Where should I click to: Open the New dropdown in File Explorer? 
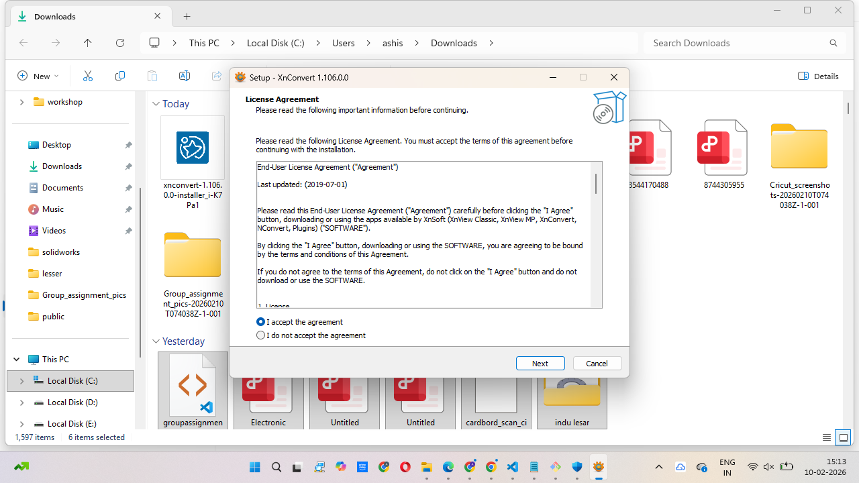(x=38, y=76)
